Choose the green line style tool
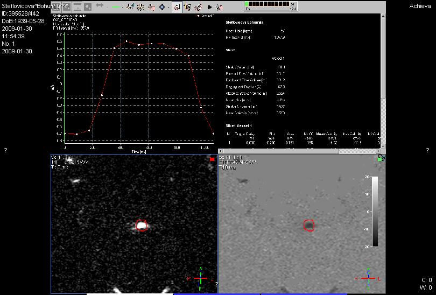The image size is (436, 295). [x=116, y=7]
